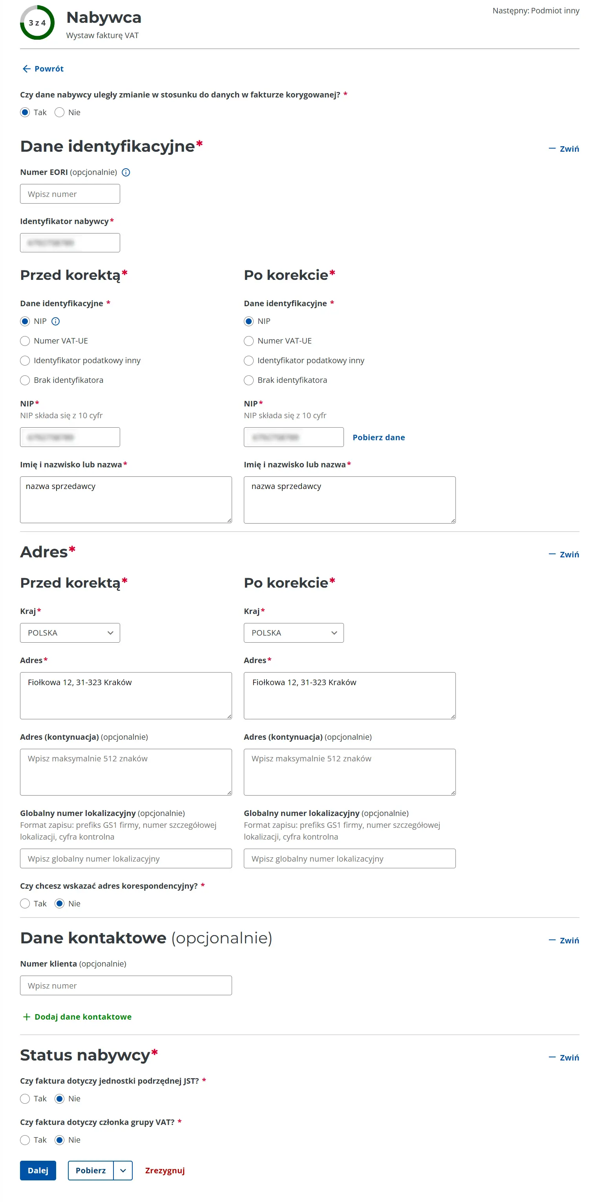Select Nie for changed buyer data
Image resolution: width=596 pixels, height=1202 pixels.
point(59,112)
